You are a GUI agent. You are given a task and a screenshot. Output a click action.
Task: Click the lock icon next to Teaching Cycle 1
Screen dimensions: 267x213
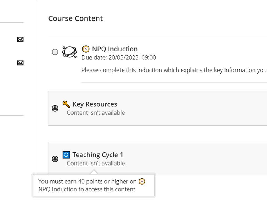[55, 159]
